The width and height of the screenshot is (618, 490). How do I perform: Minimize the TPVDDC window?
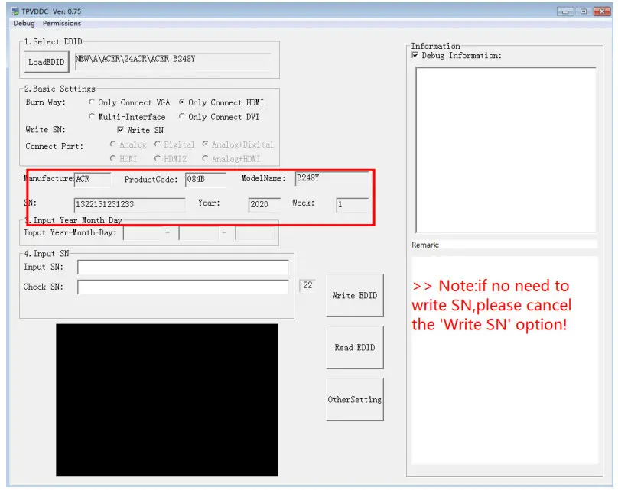[x=565, y=11]
